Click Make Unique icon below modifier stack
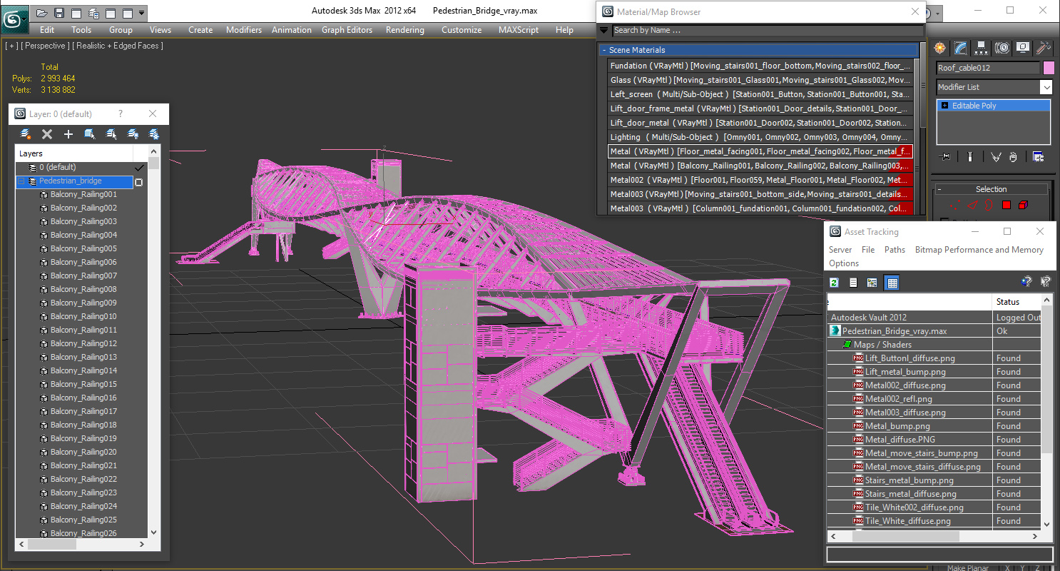Screen dimensions: 1060x571 [x=997, y=157]
